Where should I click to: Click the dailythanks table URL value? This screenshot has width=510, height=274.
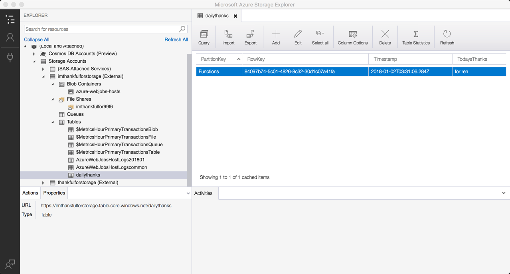point(106,206)
